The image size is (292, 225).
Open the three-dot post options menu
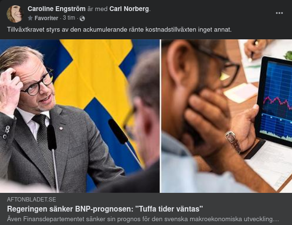point(280,13)
